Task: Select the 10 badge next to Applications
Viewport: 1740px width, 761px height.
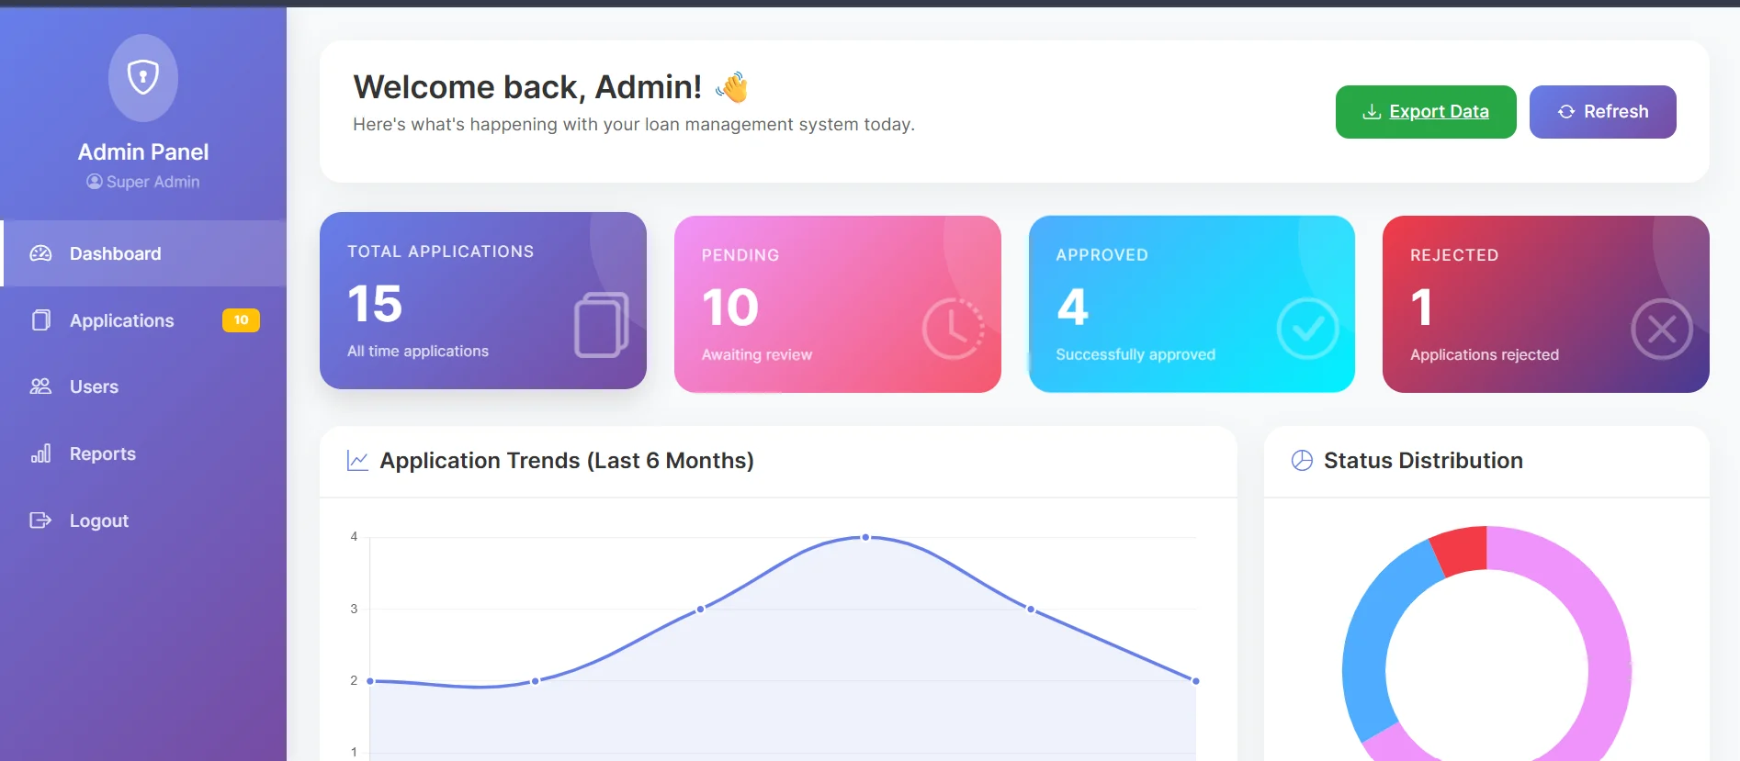Action: tap(241, 320)
